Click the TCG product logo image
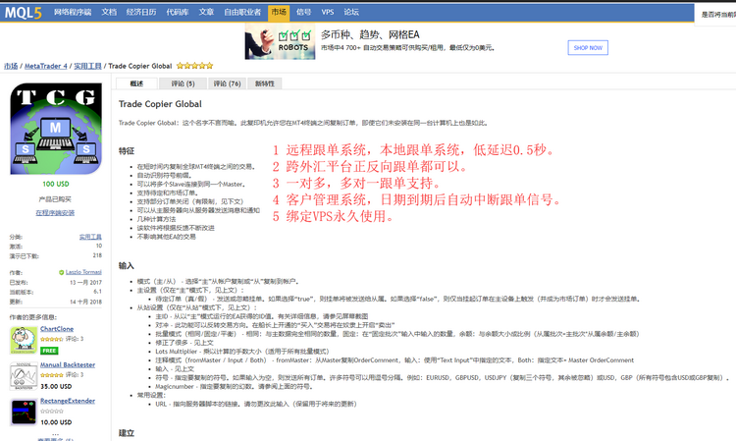736x441 pixels. click(56, 129)
